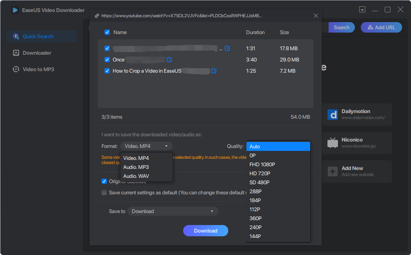This screenshot has height=255, width=411.
Task: Select 184P quality option
Action: (x=278, y=200)
